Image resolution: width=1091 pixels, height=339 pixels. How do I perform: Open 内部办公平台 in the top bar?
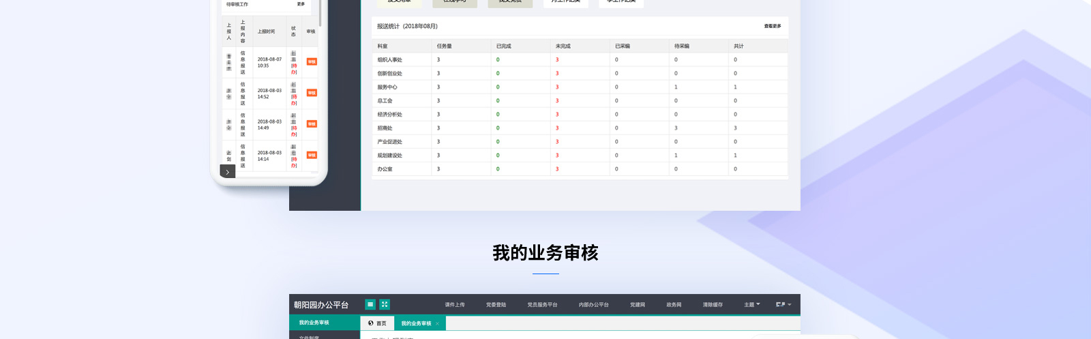click(593, 305)
